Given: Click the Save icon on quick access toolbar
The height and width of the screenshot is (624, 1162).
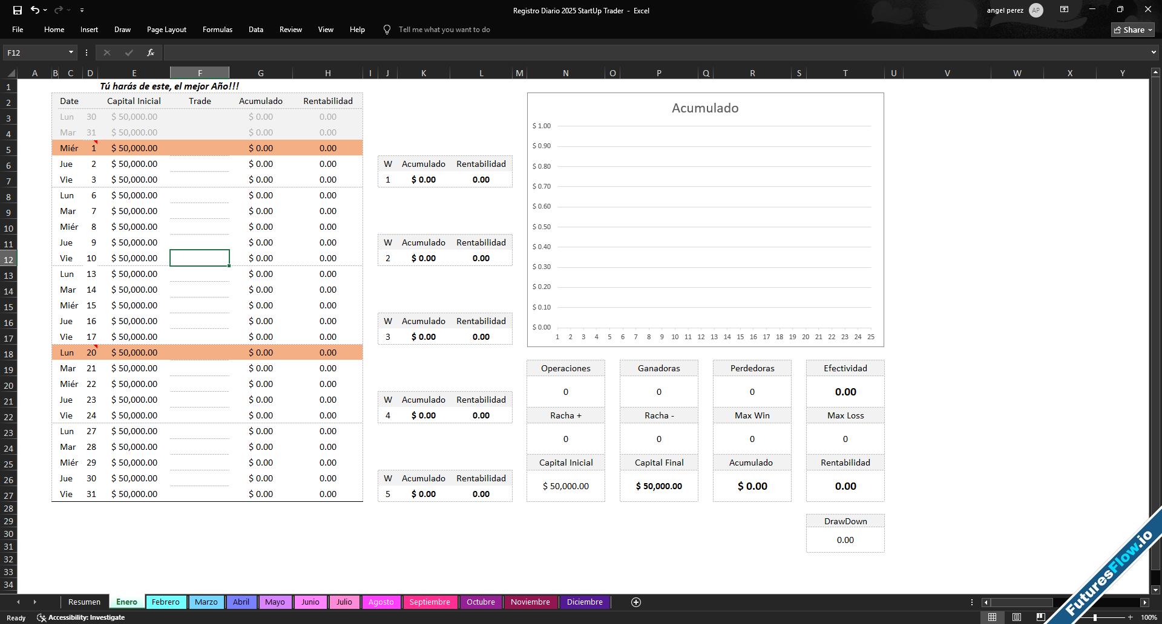Looking at the screenshot, I should coord(18,10).
